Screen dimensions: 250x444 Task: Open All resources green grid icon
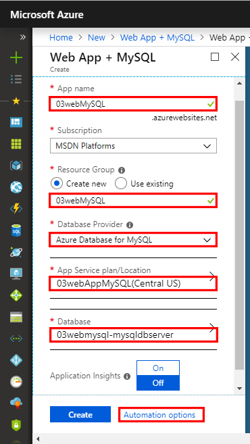point(16,144)
